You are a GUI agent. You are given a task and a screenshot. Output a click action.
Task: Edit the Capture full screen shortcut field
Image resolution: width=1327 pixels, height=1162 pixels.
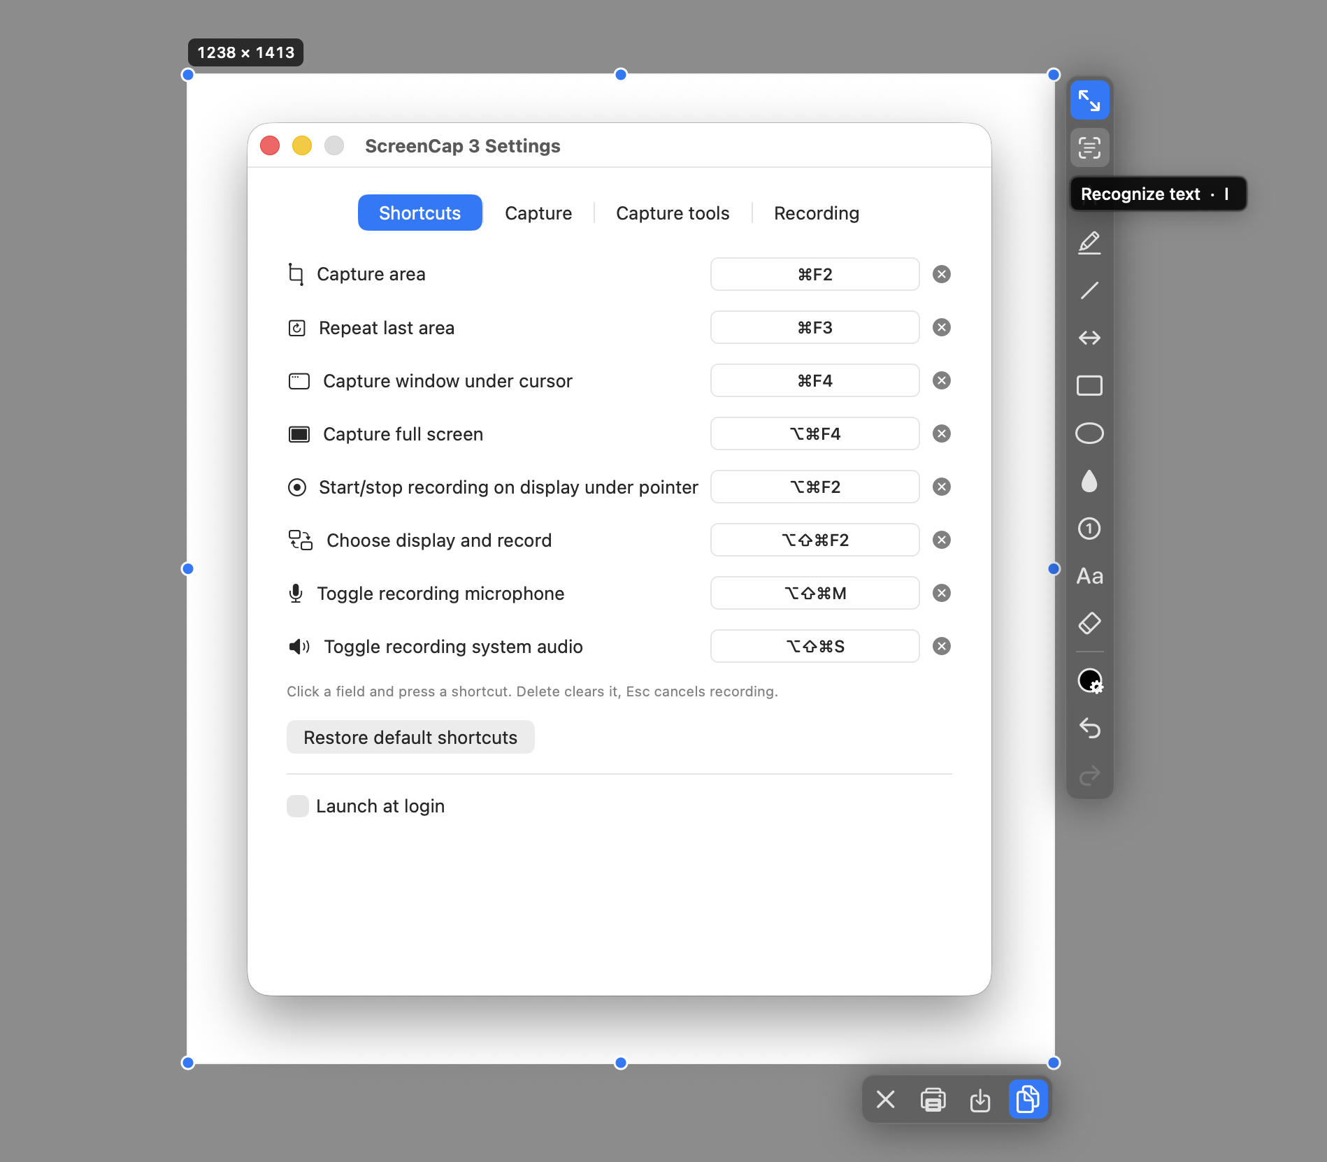(x=815, y=433)
